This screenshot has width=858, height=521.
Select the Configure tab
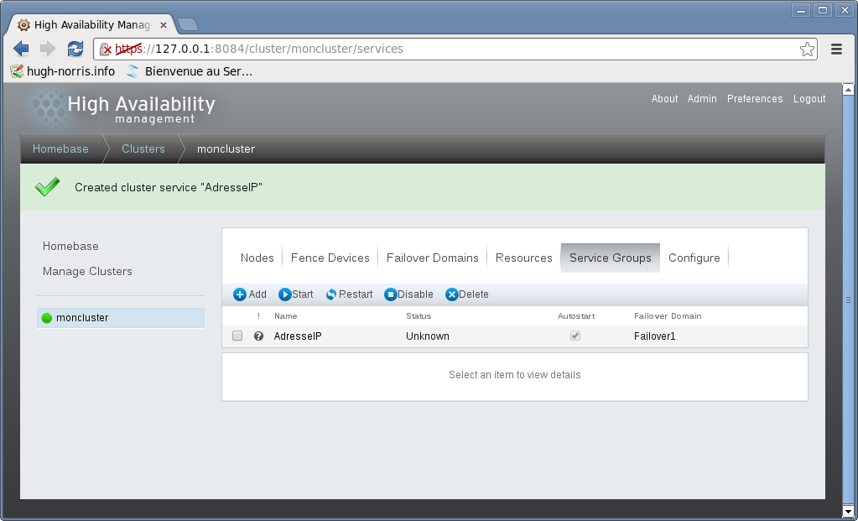(694, 258)
